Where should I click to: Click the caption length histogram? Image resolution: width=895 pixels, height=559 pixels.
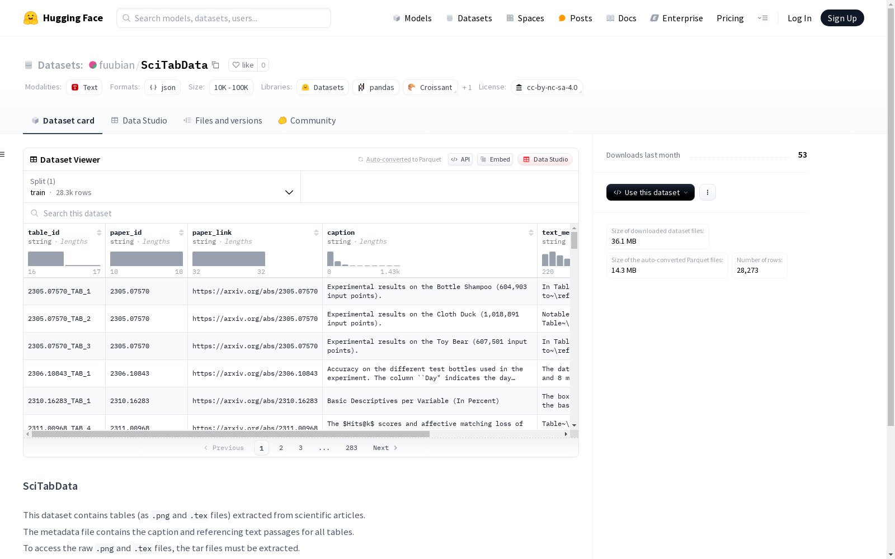tap(364, 259)
